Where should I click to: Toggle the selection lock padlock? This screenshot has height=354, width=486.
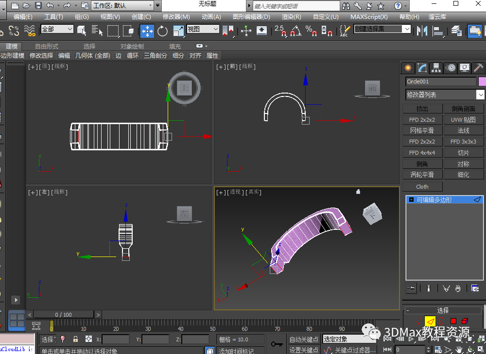(75, 339)
